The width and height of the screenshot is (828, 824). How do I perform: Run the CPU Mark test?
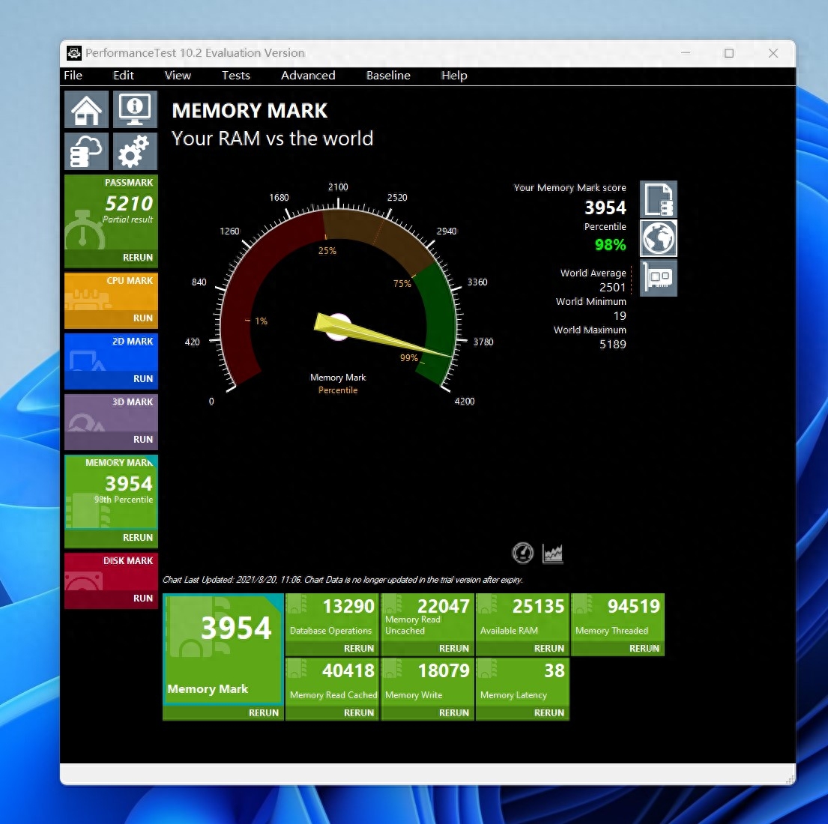point(142,318)
